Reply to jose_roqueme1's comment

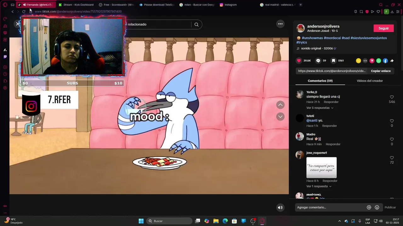[x=330, y=181]
